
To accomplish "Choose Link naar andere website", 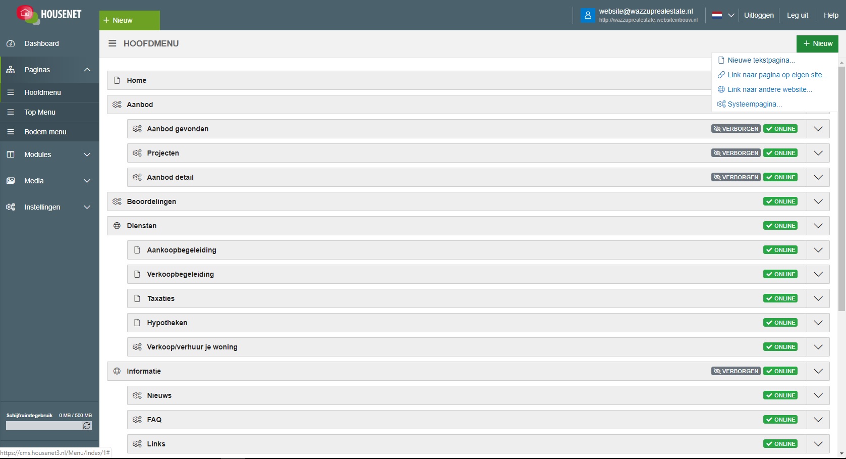I will coord(770,89).
